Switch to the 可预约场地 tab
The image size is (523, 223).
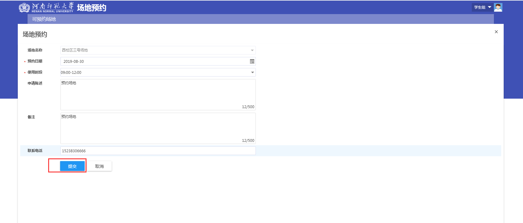44,19
